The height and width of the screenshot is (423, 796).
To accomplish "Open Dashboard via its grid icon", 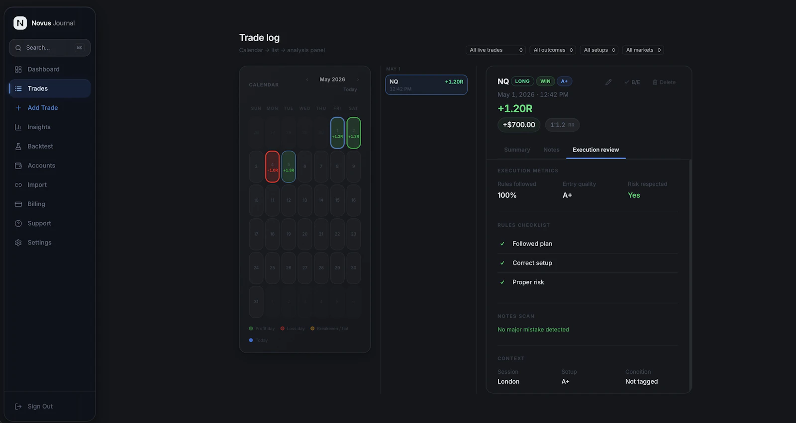I will (18, 70).
